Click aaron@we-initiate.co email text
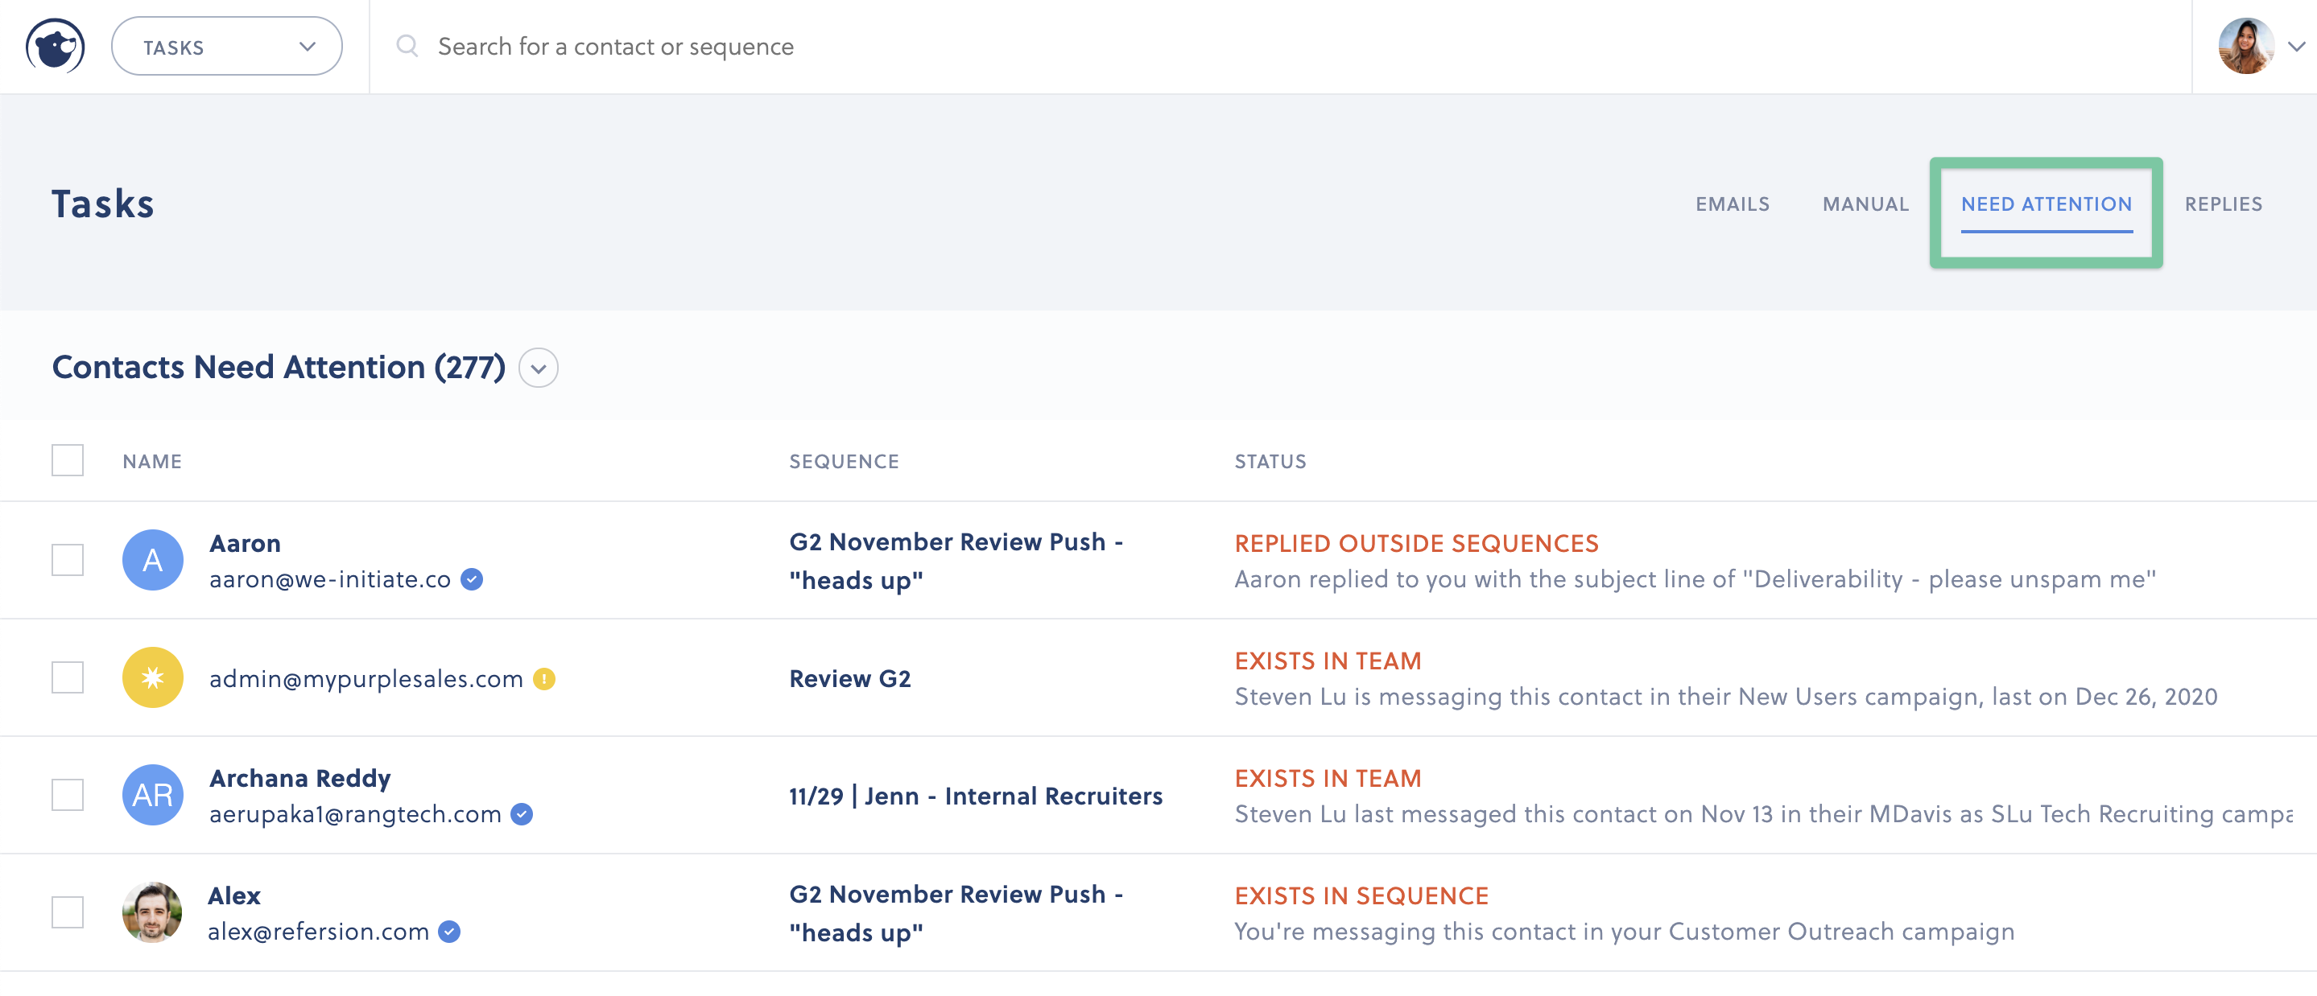This screenshot has width=2317, height=996. [x=330, y=580]
